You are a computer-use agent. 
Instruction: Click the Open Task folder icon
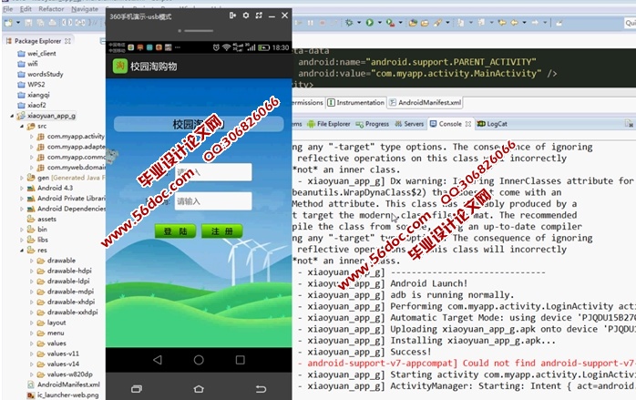425,23
